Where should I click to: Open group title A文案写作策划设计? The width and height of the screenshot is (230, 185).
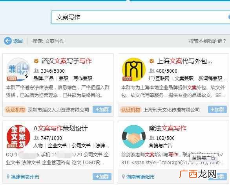[60, 128]
